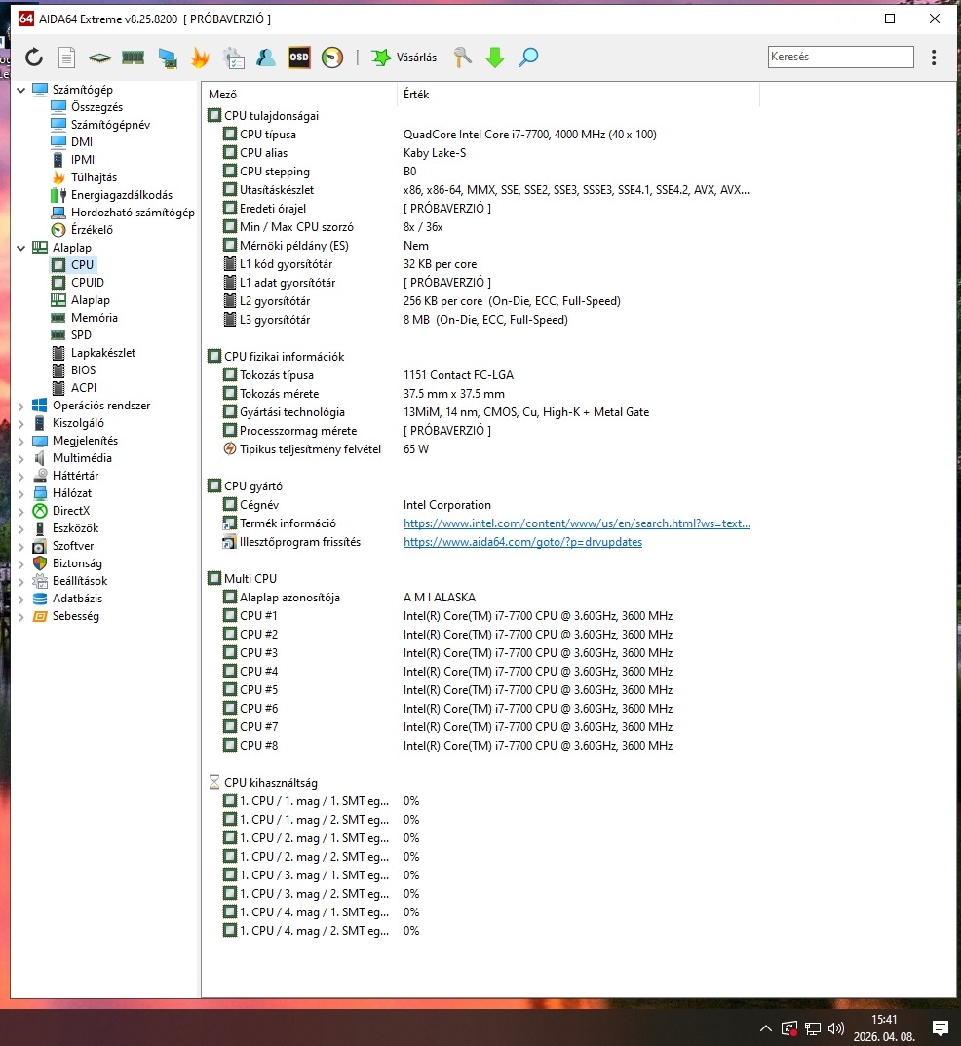The height and width of the screenshot is (1046, 961).
Task: Open the IPMI tree item
Action: pos(83,160)
